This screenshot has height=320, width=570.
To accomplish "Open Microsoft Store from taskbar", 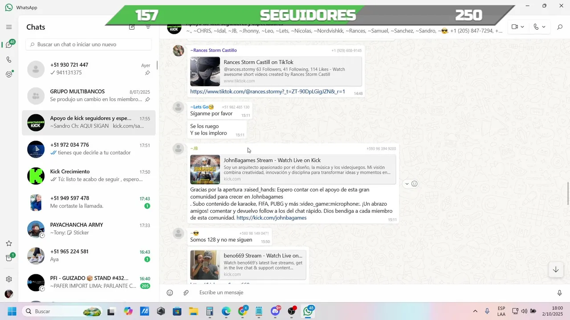I will (x=177, y=311).
